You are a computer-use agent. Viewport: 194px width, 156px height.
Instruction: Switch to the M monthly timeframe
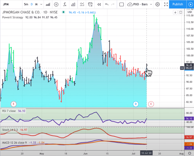[37, 4]
